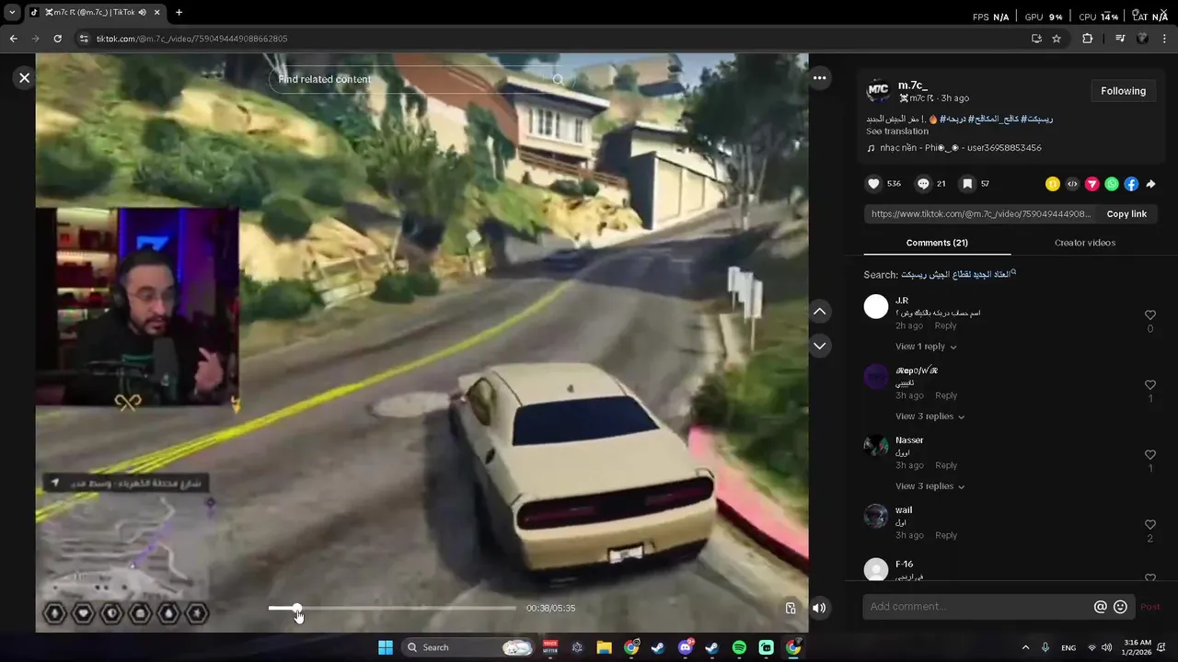The width and height of the screenshot is (1178, 662).
Task: Reply to Nasser's comment
Action: 946,465
